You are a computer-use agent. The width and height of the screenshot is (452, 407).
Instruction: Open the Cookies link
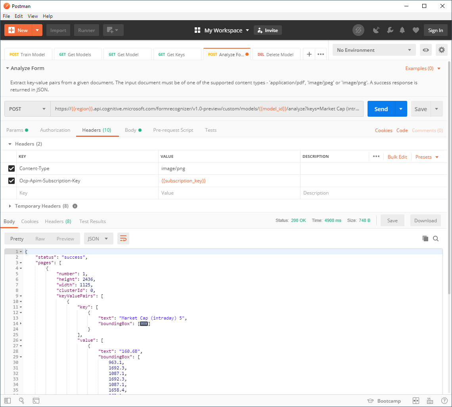(383, 130)
